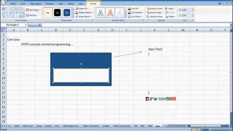Select the 5-point star shape in gallery
Screen dimensions: 233x131
click(20, 16)
